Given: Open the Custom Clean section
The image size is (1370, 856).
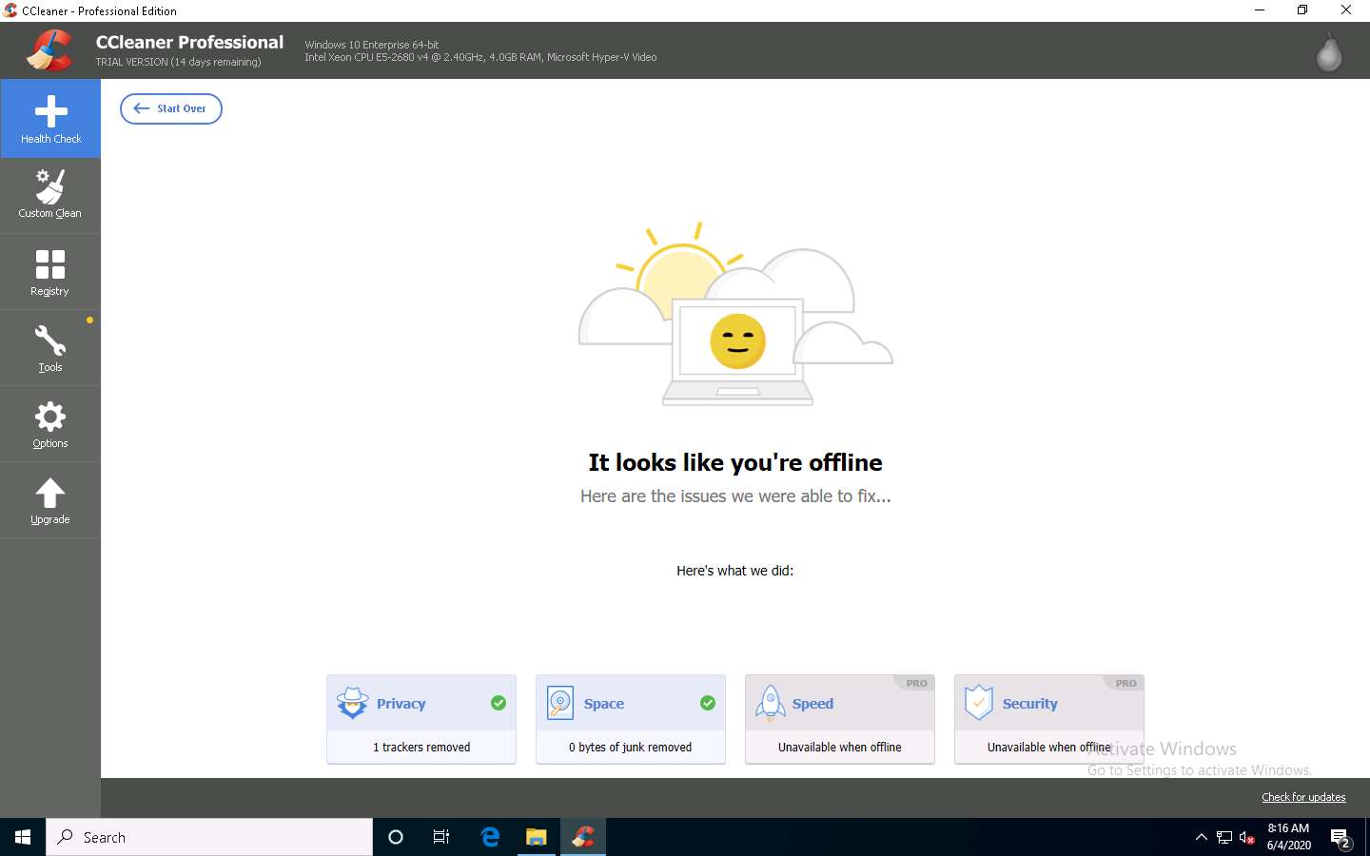Looking at the screenshot, I should (50, 195).
